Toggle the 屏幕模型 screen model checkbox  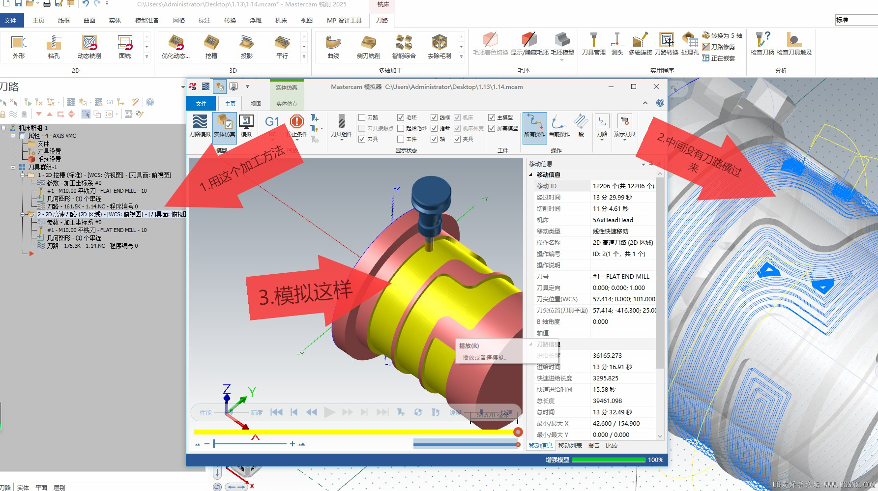coord(492,128)
